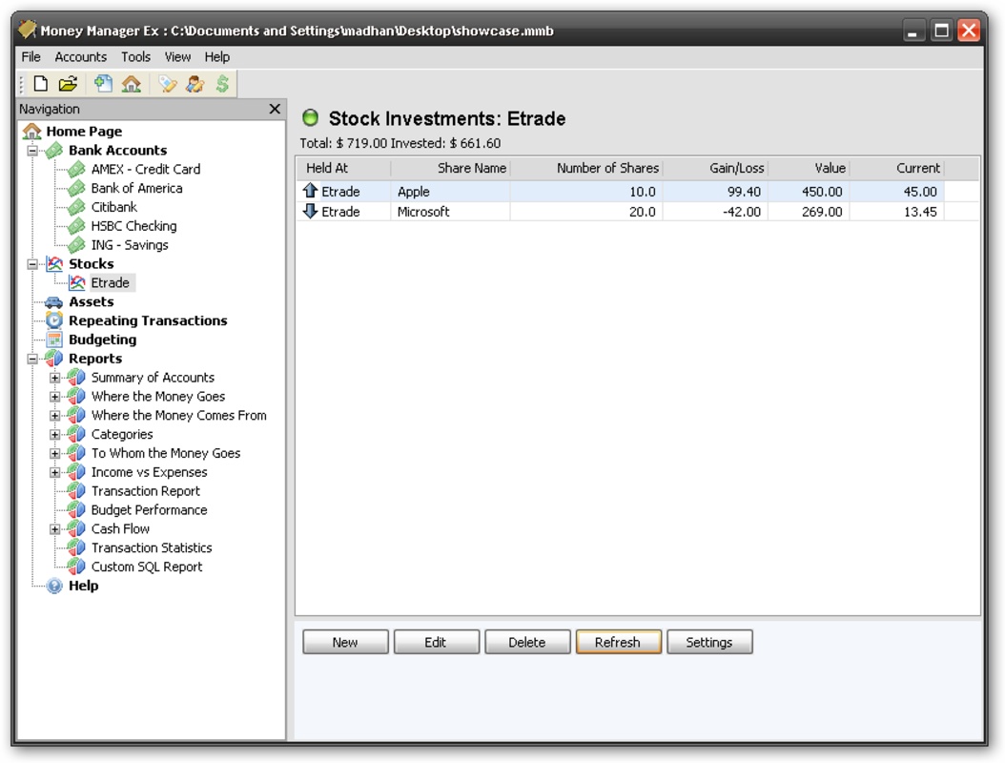Select HSBC Checking account in tree
Viewport: 1005px width, 763px height.
click(x=133, y=226)
